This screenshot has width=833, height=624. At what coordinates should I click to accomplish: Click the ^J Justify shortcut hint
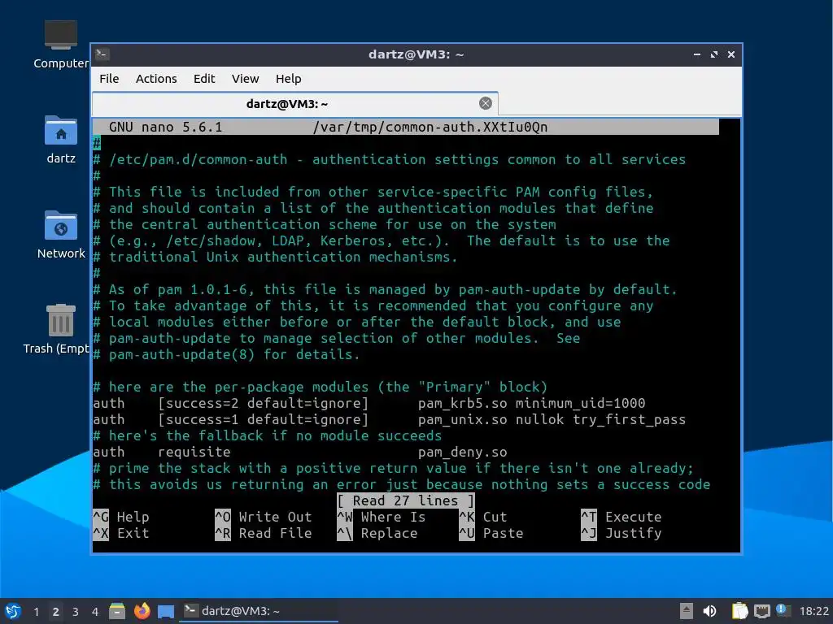[x=621, y=533]
